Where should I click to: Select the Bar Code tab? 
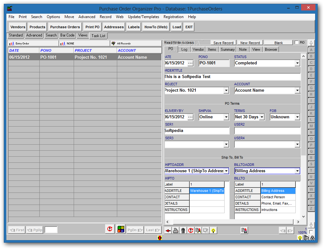coord(67,35)
